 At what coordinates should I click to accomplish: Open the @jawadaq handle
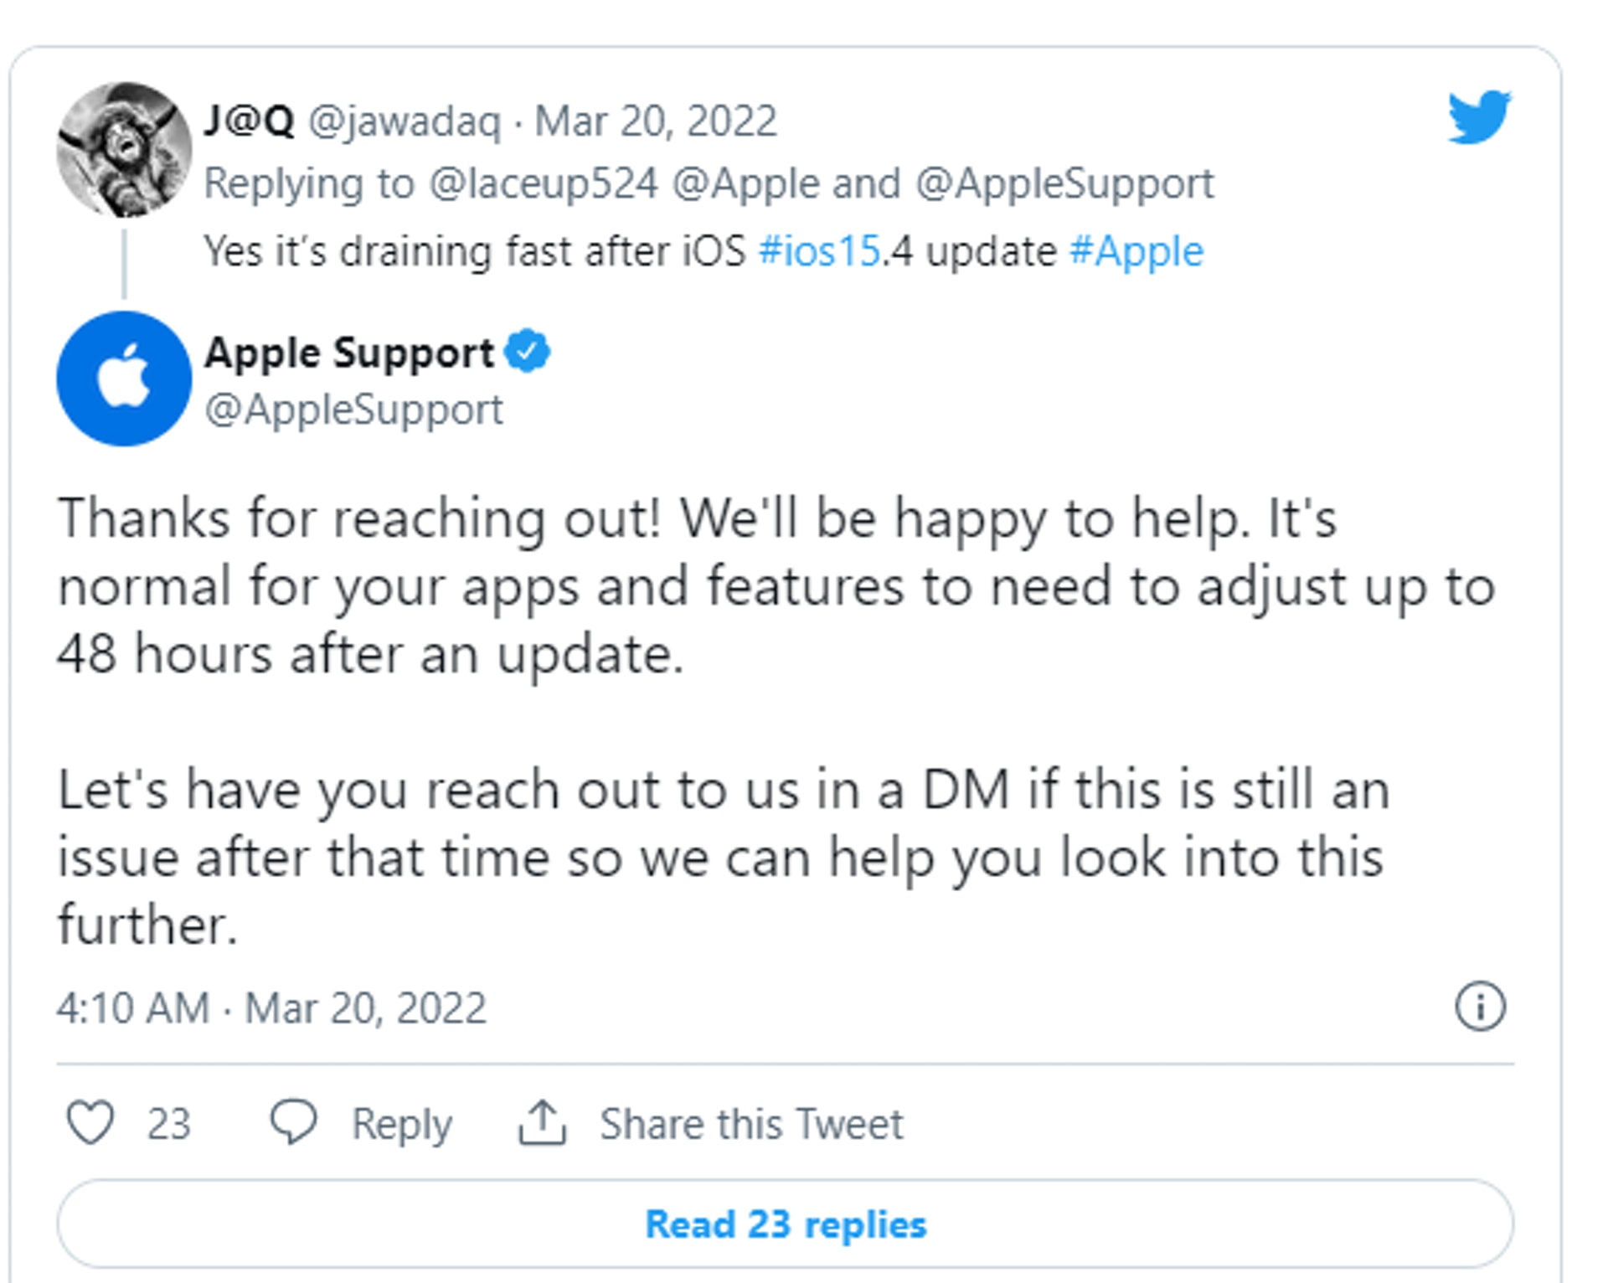tap(405, 121)
